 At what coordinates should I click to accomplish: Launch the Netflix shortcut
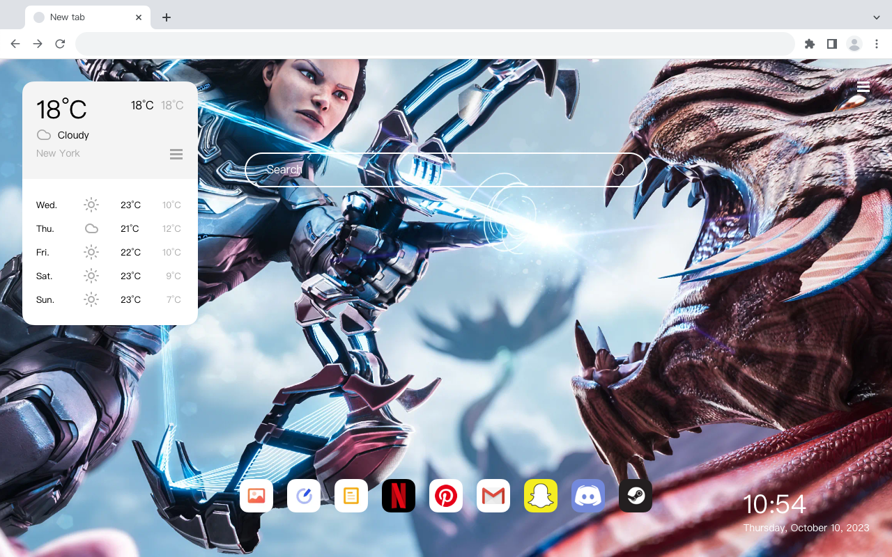[x=399, y=496]
